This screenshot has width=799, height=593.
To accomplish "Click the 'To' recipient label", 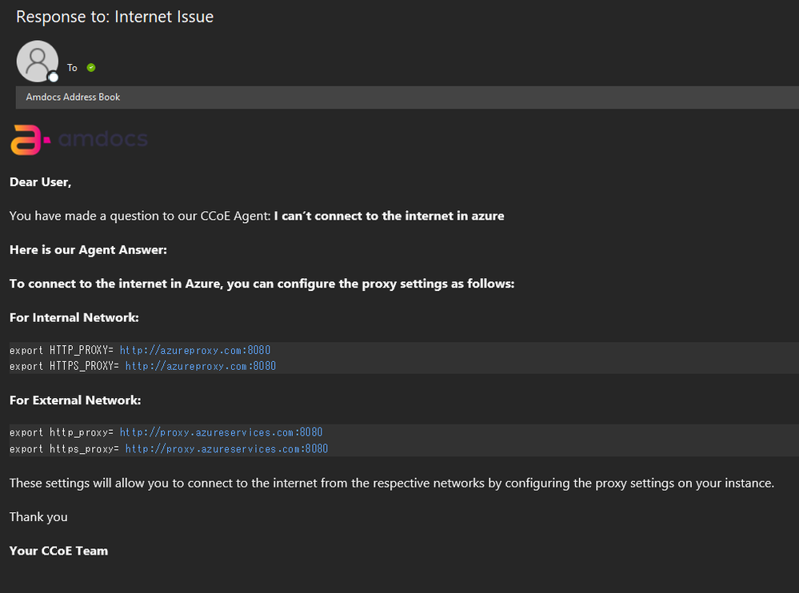I will [x=72, y=68].
